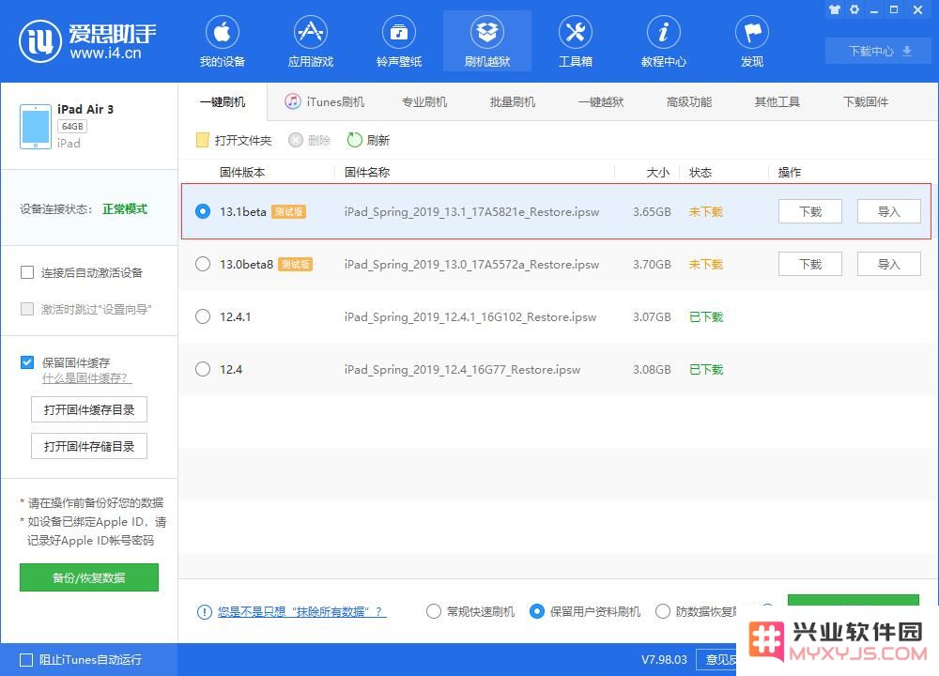The width and height of the screenshot is (939, 676).
Task: Switch to 批量刷机 tab
Action: click(513, 101)
